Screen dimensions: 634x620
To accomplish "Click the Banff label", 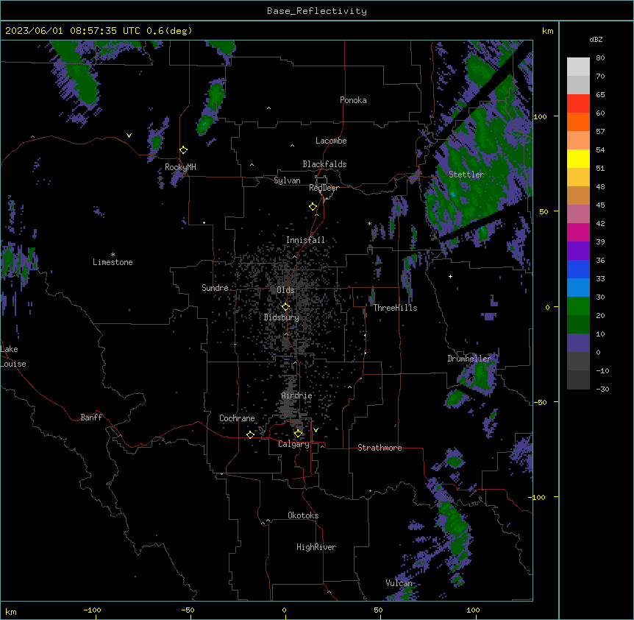I will (91, 418).
